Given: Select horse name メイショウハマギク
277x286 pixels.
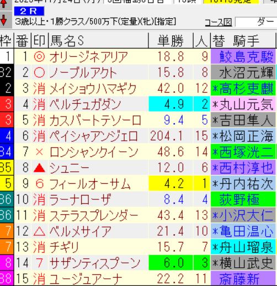Looking at the screenshot, I should pos(93,88).
